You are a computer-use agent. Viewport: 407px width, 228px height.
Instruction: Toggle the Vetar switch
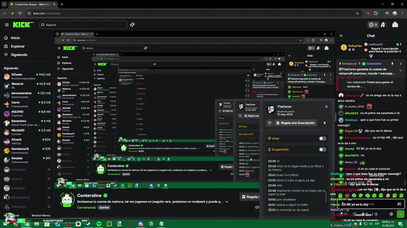tap(322, 138)
